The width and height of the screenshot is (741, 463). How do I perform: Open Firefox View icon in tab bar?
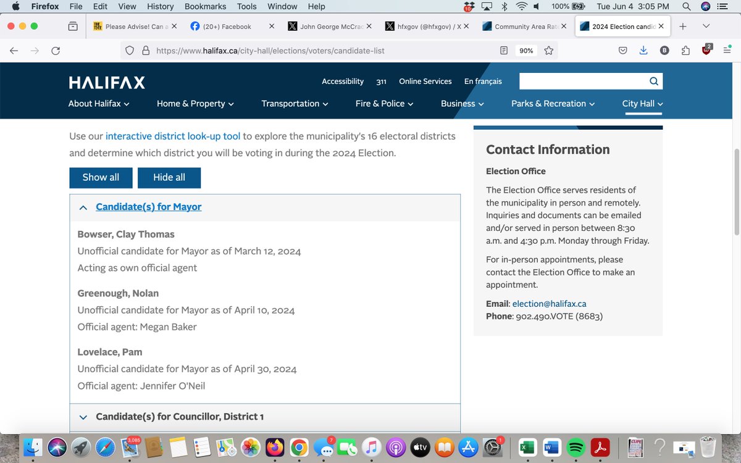[73, 27]
